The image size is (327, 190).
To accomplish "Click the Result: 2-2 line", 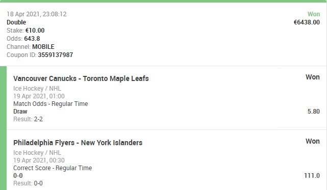I will [x=28, y=119].
